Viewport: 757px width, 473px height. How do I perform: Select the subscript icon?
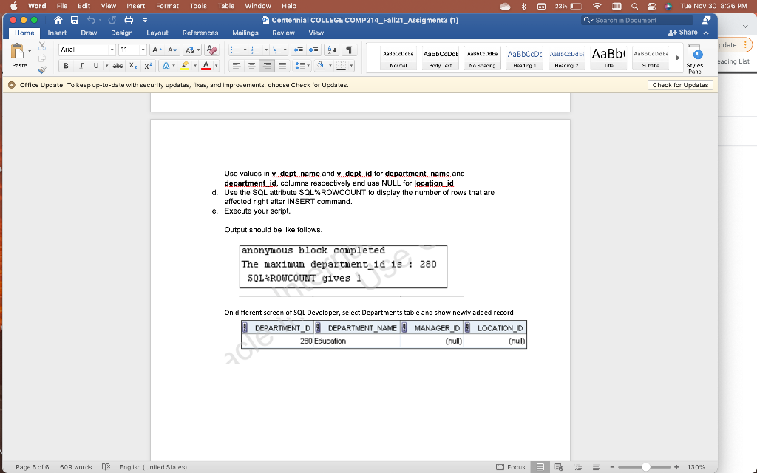[x=132, y=65]
